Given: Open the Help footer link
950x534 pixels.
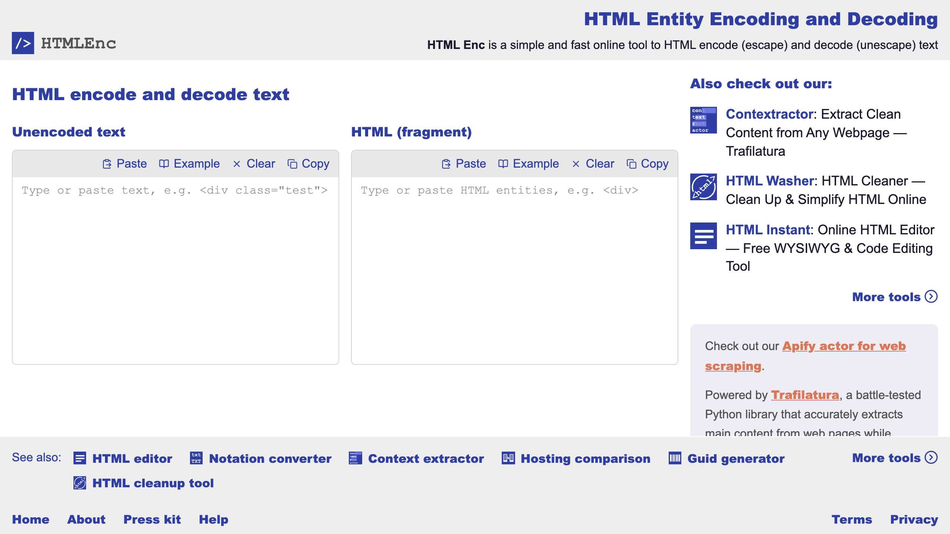Looking at the screenshot, I should (213, 519).
